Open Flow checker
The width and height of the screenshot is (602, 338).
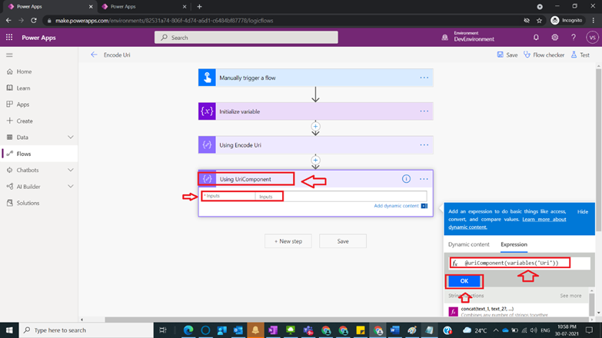[x=544, y=55]
